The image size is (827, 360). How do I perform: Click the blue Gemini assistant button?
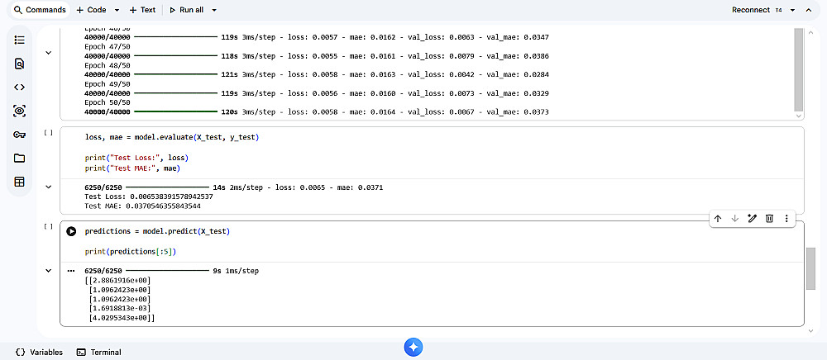(x=413, y=347)
